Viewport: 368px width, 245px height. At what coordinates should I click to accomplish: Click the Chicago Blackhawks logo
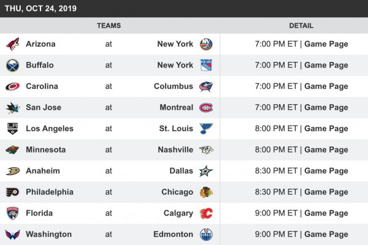206,192
